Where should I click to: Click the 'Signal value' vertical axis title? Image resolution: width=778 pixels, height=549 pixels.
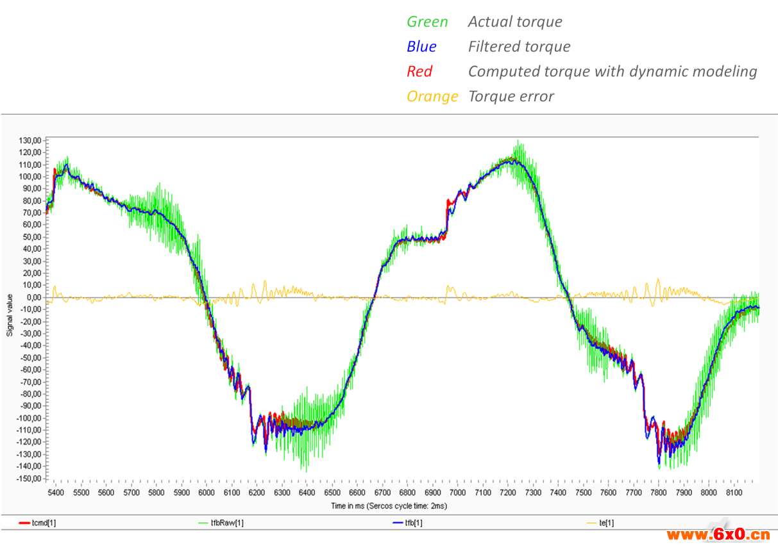tap(10, 315)
